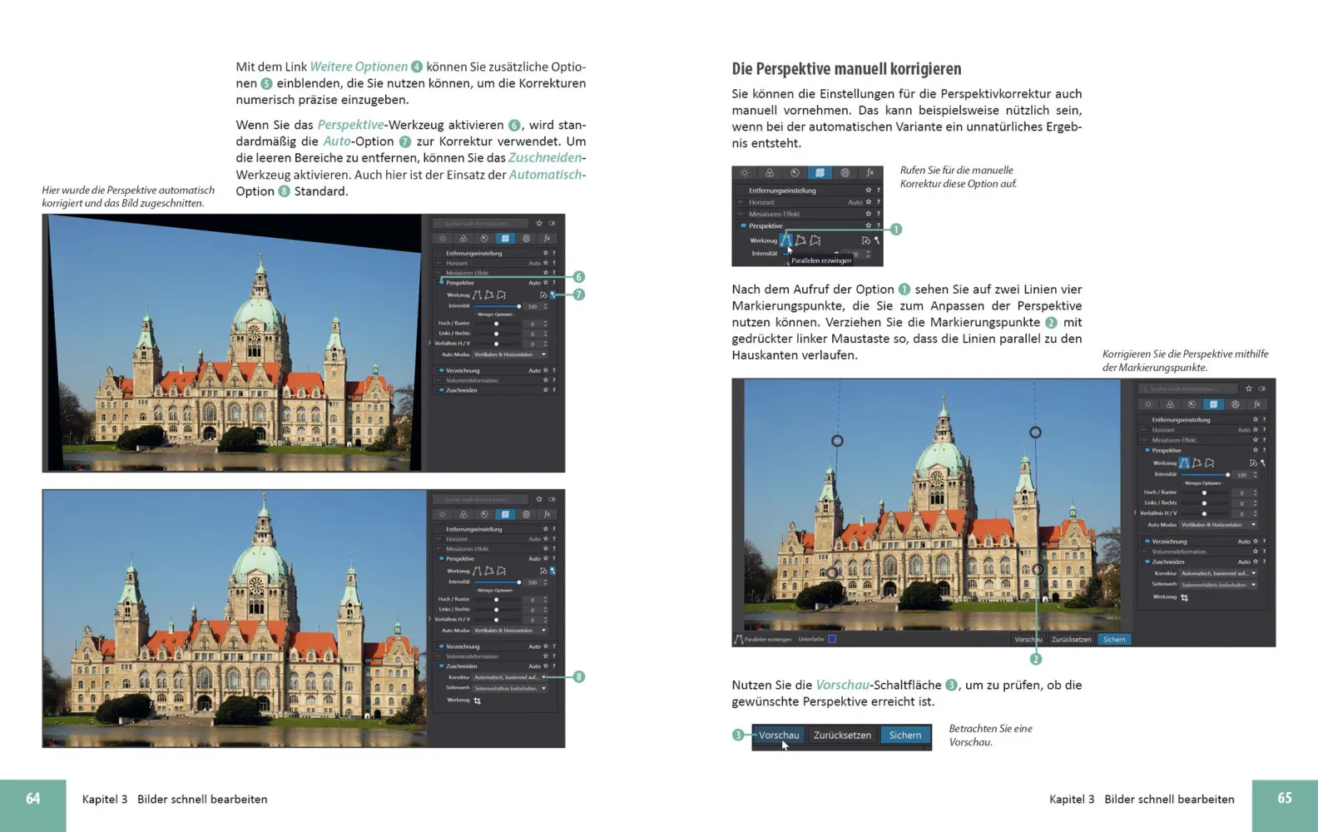Click Parallelen erzwingen icon in preview bottom bar
Screen dimensions: 1318x832
point(738,639)
